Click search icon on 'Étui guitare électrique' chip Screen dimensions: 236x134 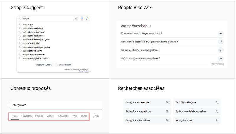tap(167, 120)
